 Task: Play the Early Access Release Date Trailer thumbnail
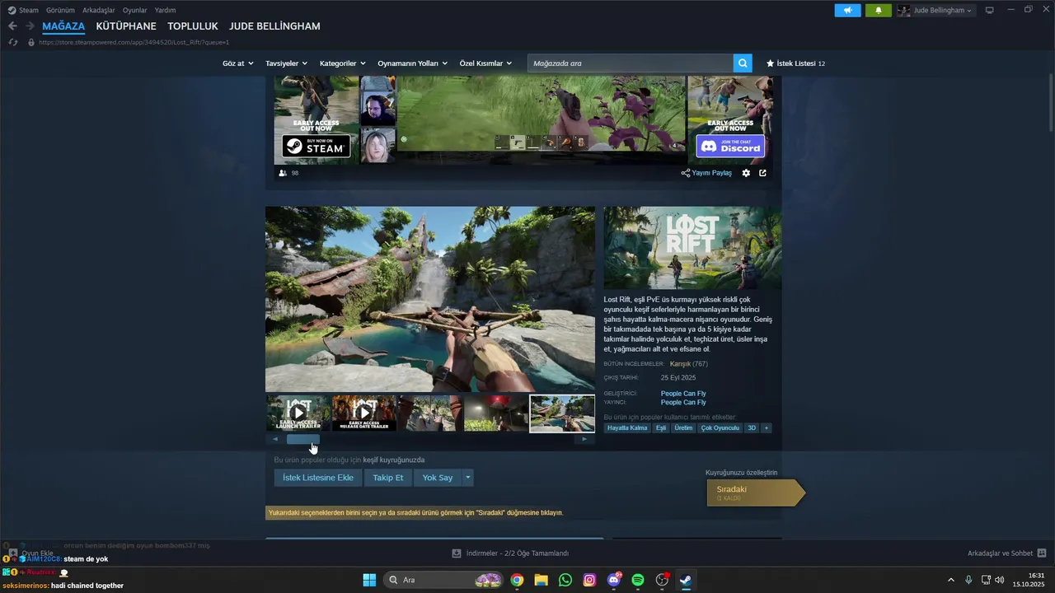tap(364, 413)
